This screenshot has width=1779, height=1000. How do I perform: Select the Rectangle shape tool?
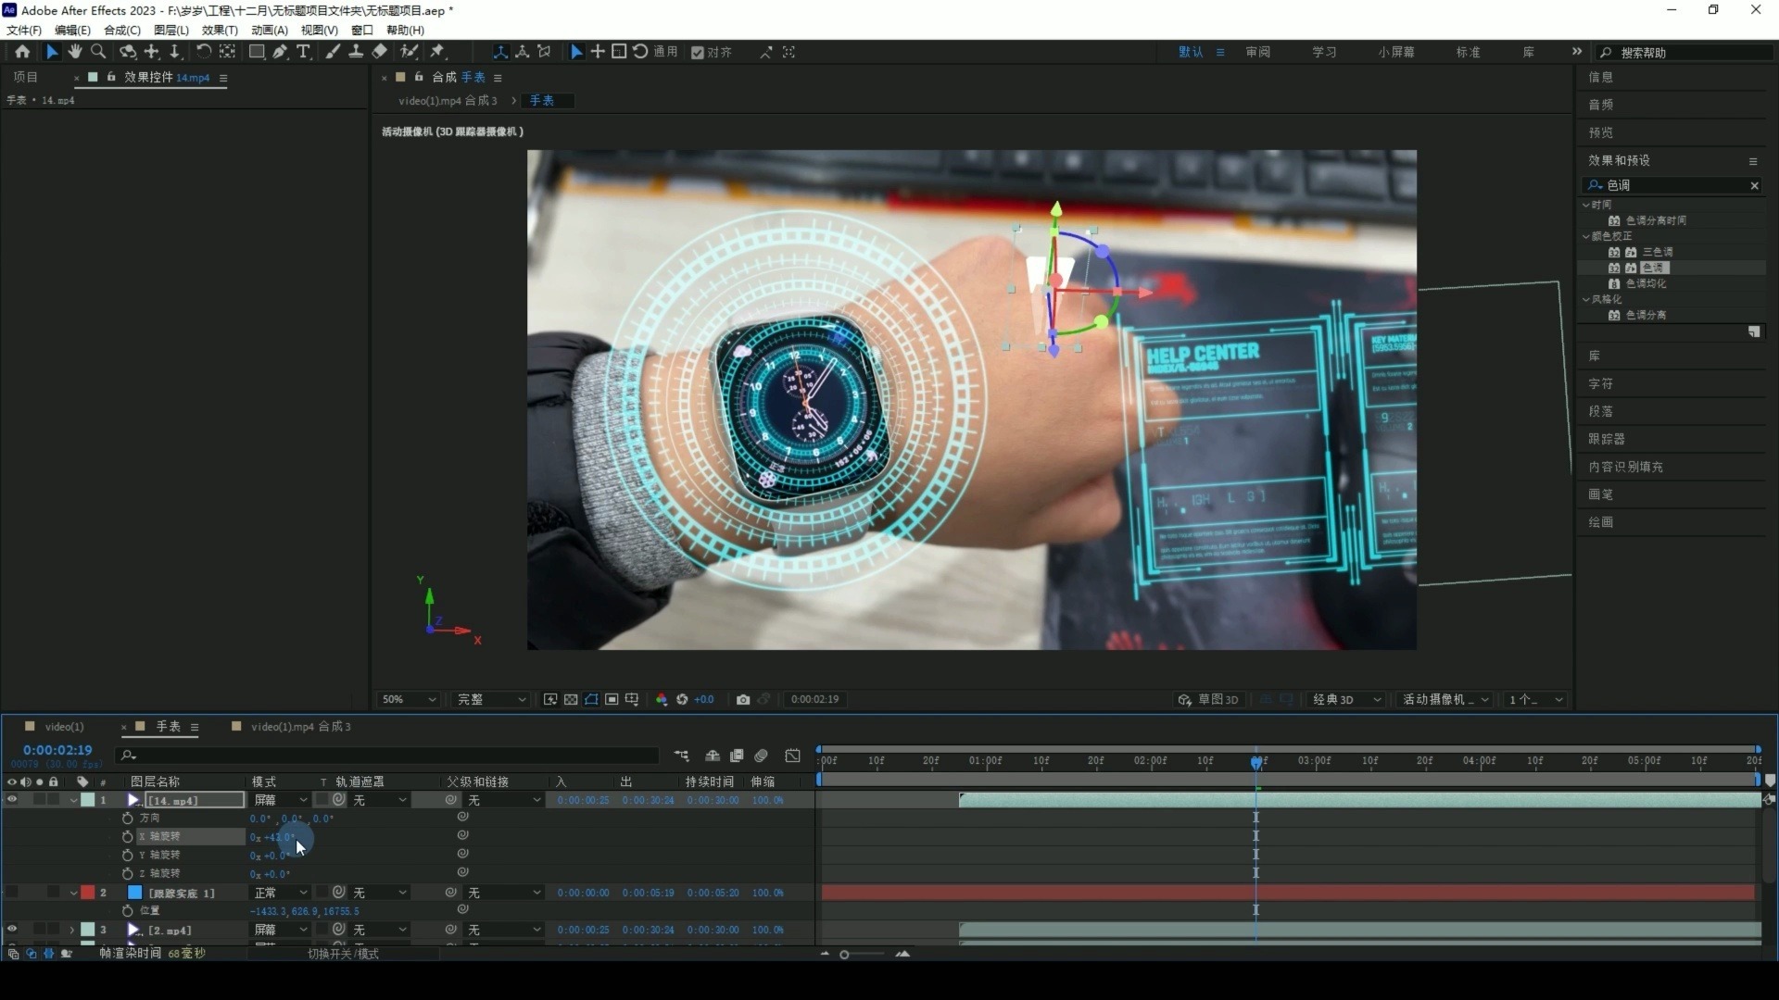[257, 52]
